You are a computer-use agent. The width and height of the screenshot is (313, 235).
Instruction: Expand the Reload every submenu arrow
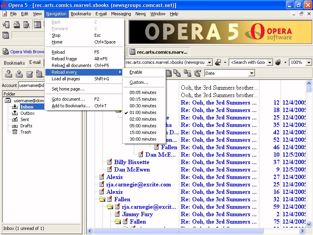coord(120,72)
